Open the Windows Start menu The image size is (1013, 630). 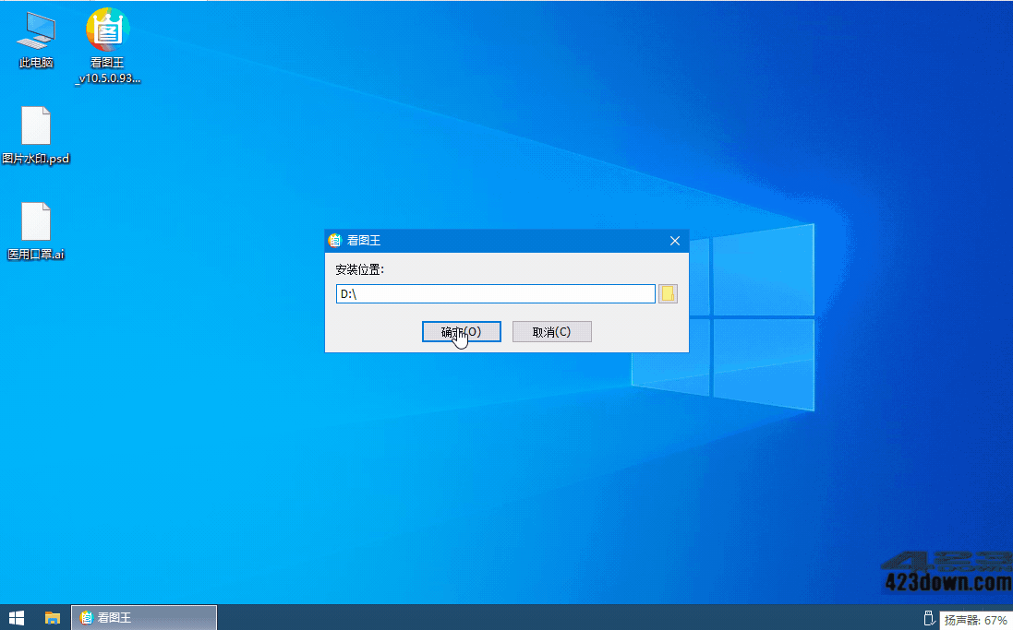coord(16,617)
